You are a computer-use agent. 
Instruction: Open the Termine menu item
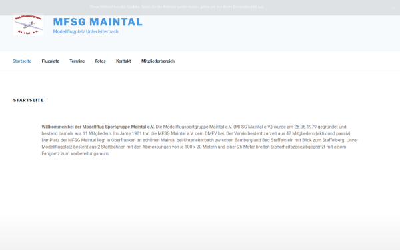(77, 61)
